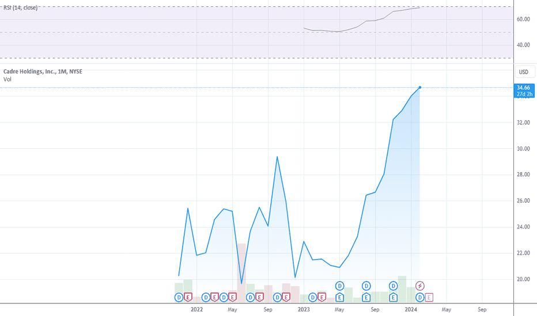This screenshot has width=537, height=316.
Task: Click the 26.00 price axis label
Action: click(523, 201)
